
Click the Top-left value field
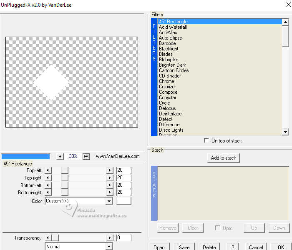tap(123, 170)
